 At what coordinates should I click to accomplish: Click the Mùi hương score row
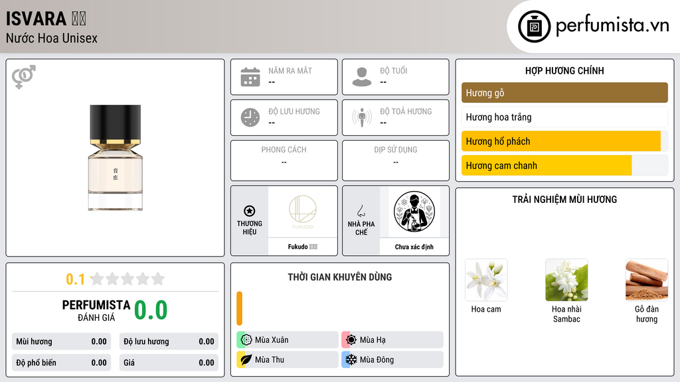(62, 342)
